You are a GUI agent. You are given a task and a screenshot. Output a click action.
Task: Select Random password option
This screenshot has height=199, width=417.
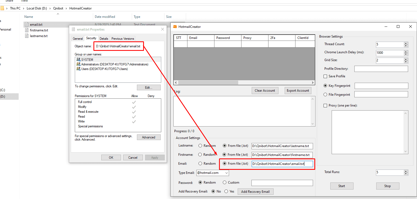click(200, 183)
